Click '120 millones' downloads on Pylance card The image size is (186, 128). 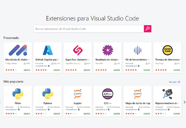tap(55, 107)
